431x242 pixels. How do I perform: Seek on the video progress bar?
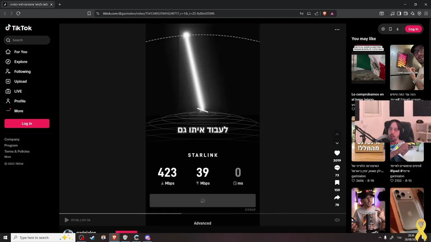point(202,213)
